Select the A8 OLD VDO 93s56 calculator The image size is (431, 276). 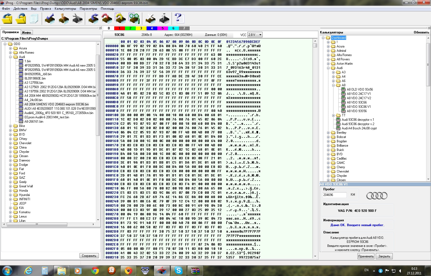coord(360,89)
